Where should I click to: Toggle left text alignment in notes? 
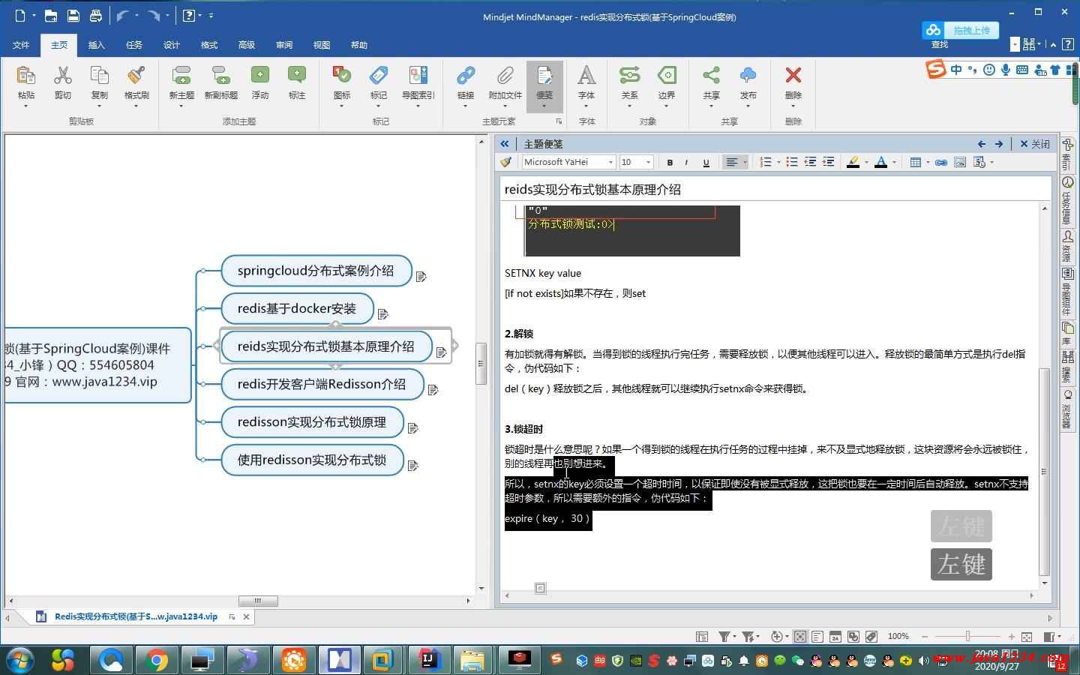732,162
